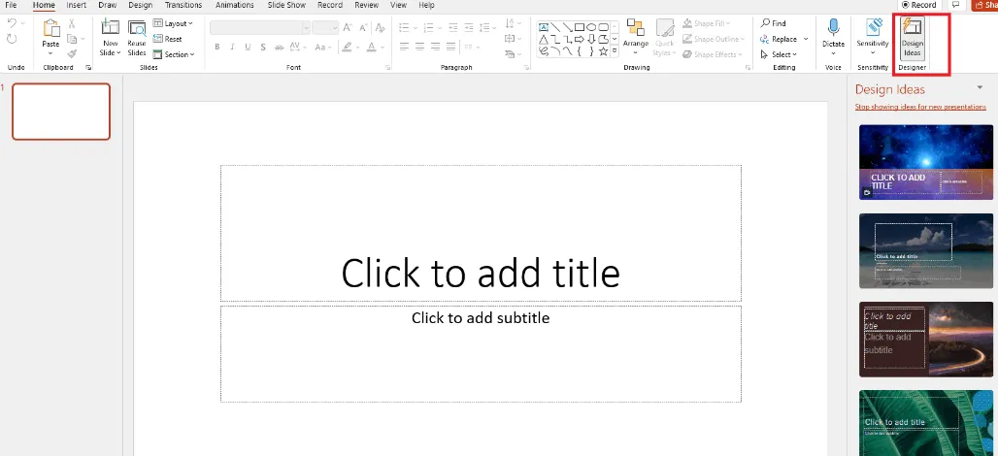Switch to the Transitions tab
The image size is (998, 456).
coord(183,5)
